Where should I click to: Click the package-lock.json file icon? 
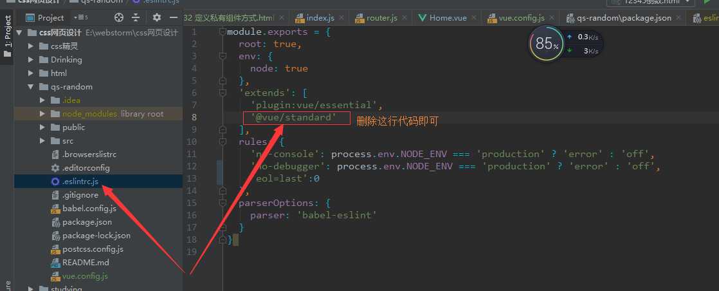click(55, 236)
